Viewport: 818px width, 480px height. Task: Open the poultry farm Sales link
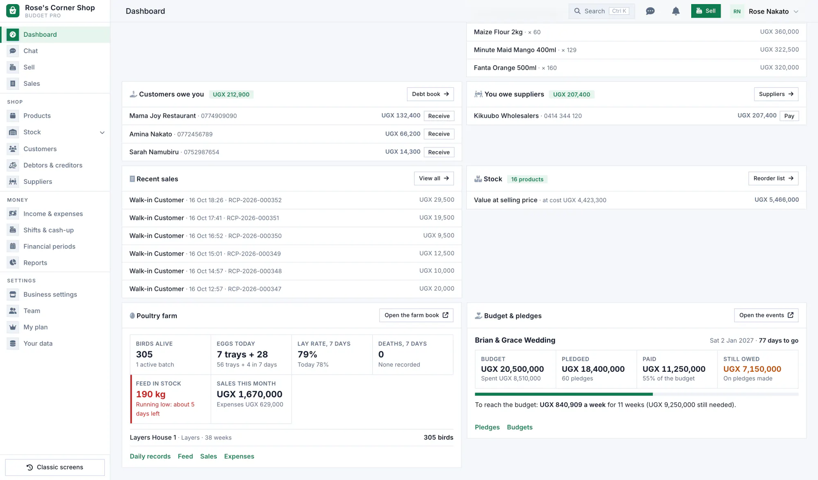click(x=209, y=456)
